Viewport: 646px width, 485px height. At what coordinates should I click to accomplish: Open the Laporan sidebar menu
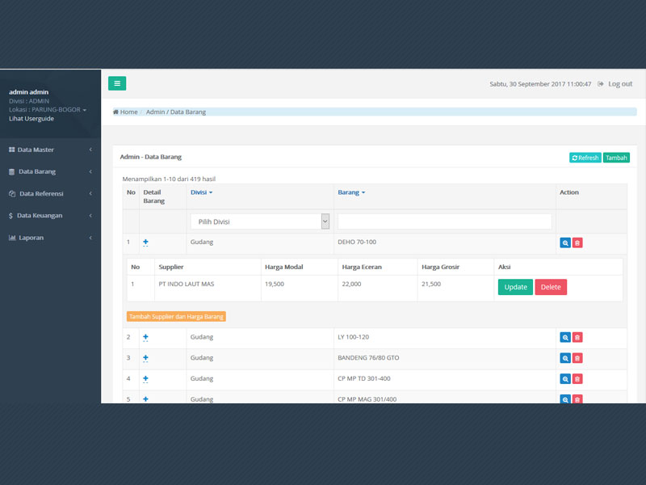pos(50,238)
